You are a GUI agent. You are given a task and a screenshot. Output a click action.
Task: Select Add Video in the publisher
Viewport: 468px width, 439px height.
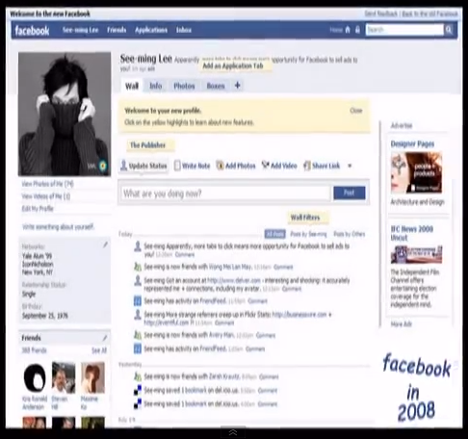tap(279, 166)
